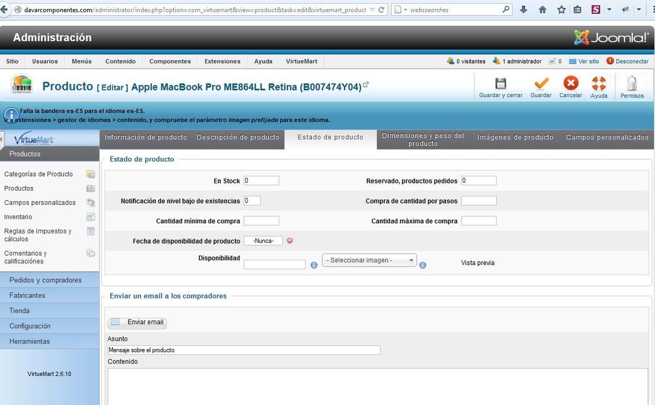Open the Extensiones menu
655x405 pixels.
tap(222, 61)
